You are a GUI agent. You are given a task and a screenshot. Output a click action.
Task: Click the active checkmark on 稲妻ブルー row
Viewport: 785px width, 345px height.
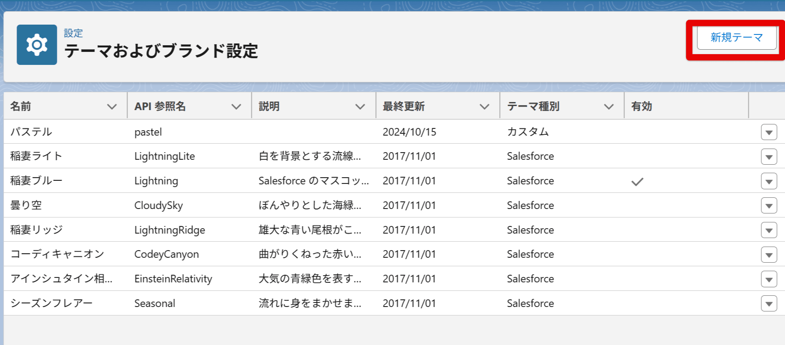tap(637, 182)
